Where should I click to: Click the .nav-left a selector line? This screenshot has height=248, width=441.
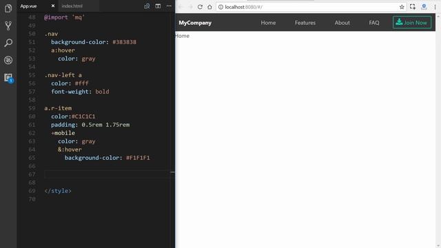63,75
